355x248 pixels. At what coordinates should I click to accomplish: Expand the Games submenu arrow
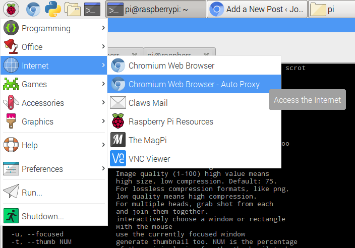tap(103, 84)
